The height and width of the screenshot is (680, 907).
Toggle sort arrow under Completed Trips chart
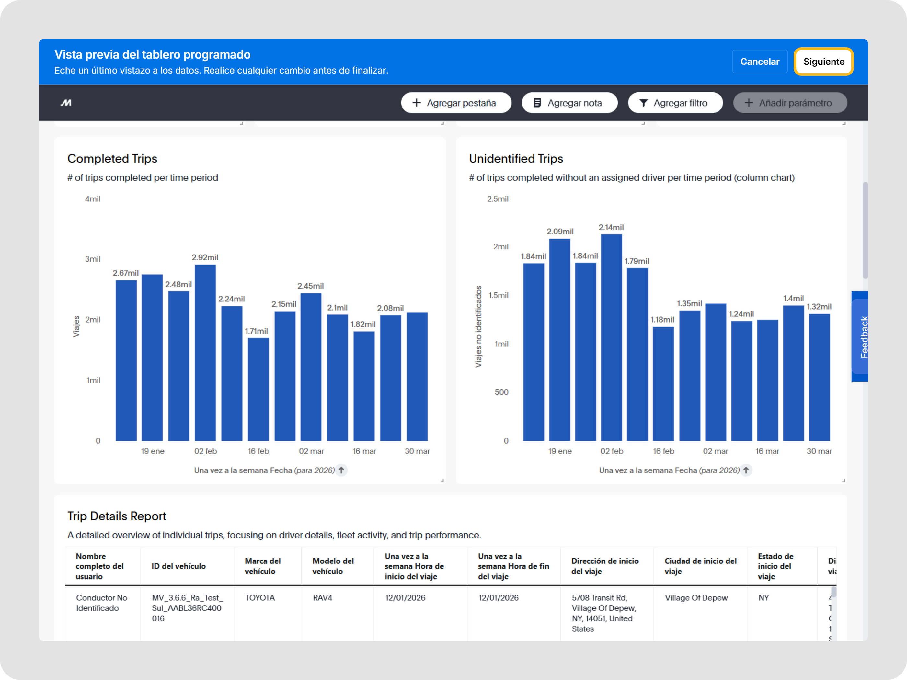click(x=341, y=470)
